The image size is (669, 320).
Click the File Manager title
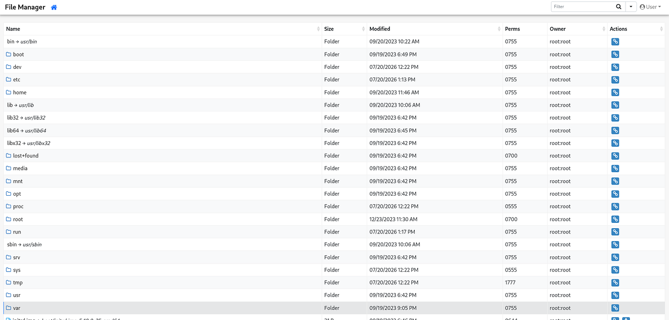point(25,7)
